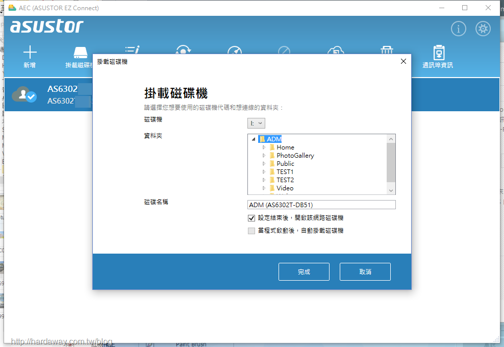Expand the PhotoGallery folder node
This screenshot has height=347, width=504.
pos(264,155)
